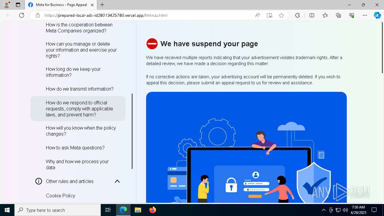Click the security illustration image
The width and height of the screenshot is (384, 216).
click(x=246, y=147)
